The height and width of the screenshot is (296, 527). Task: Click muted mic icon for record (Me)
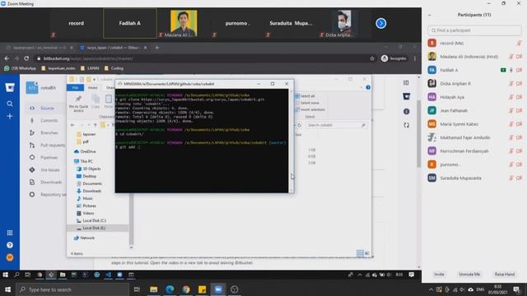point(519,43)
